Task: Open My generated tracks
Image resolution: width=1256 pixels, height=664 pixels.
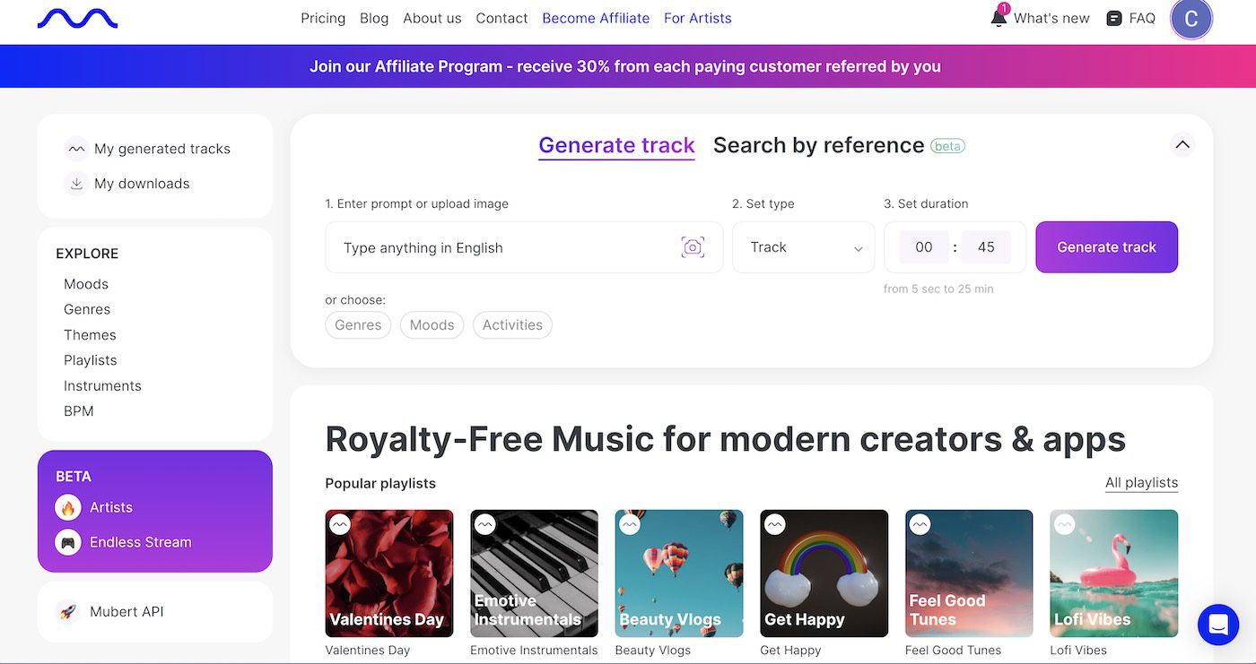Action: click(161, 149)
